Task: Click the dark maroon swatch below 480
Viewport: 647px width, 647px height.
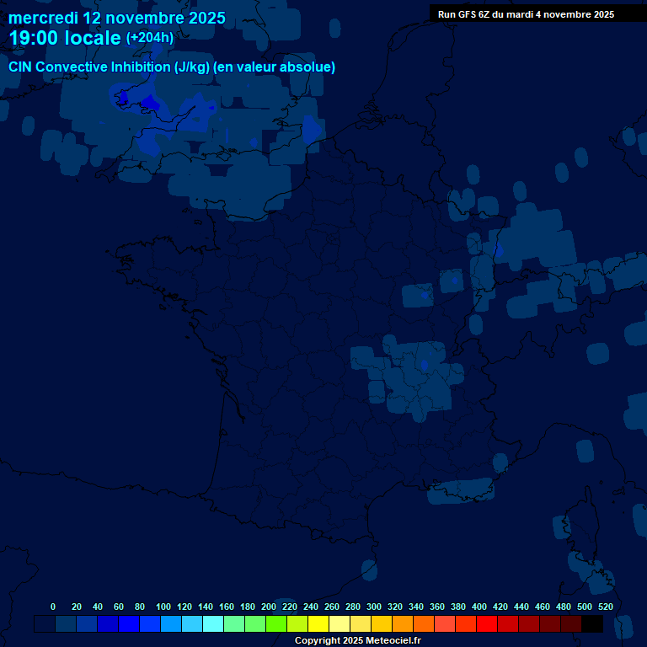Action: tap(571, 624)
